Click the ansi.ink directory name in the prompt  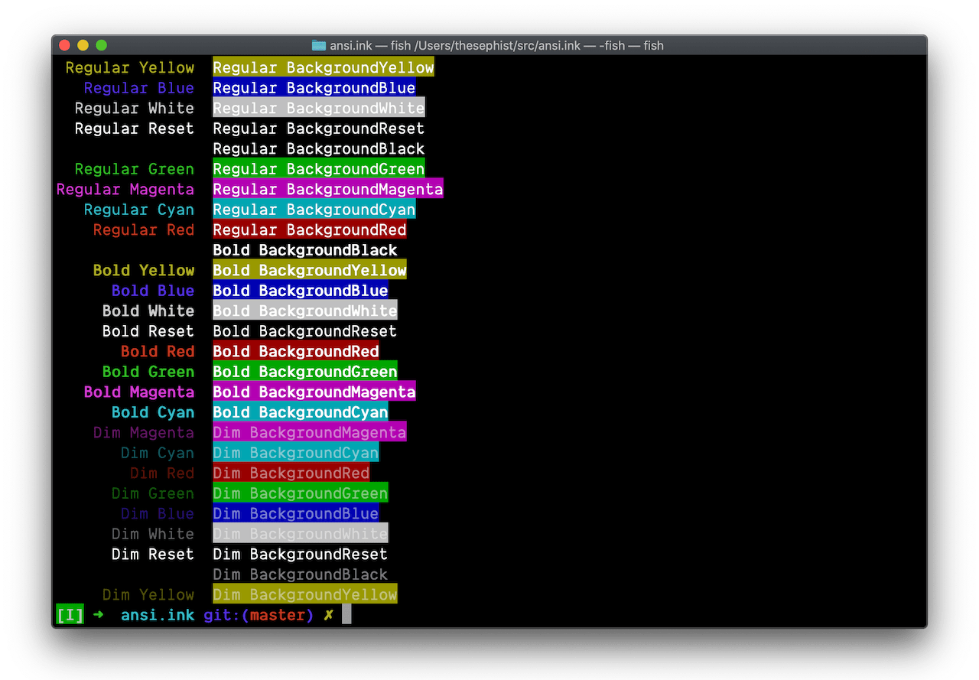(x=157, y=614)
